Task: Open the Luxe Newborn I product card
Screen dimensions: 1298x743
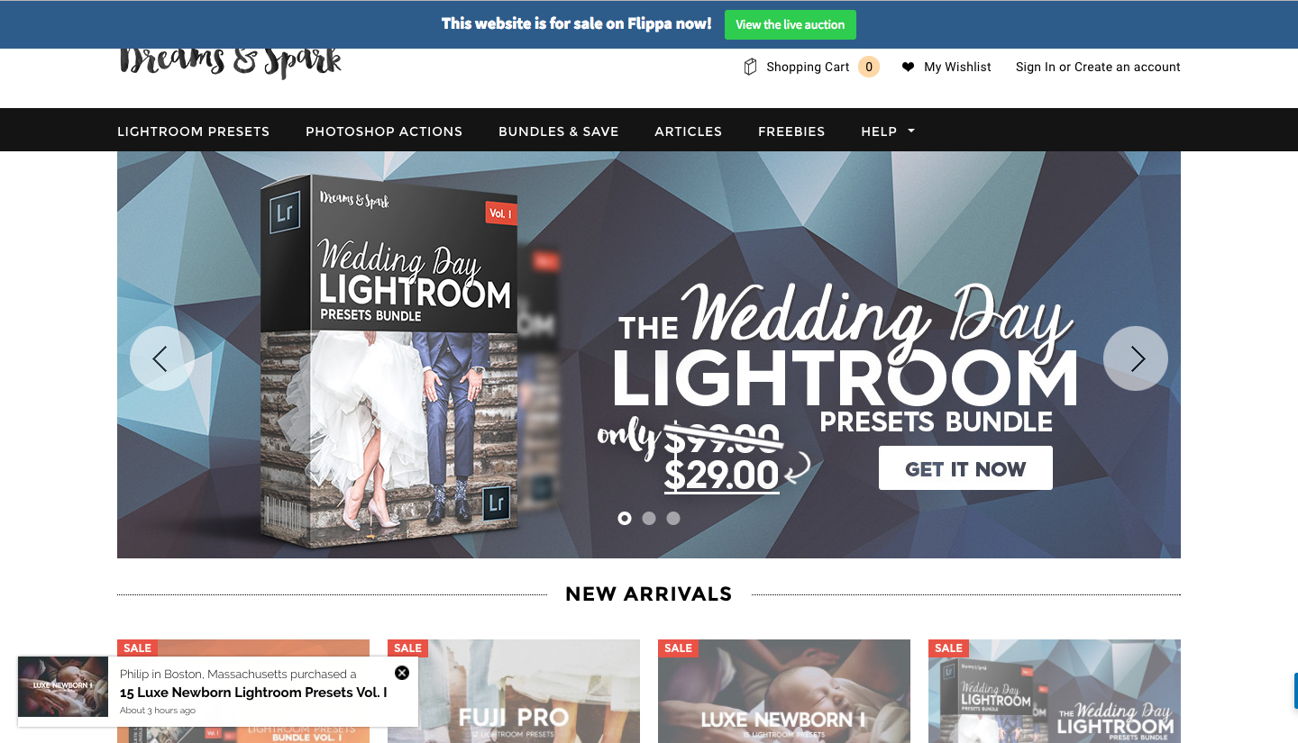Action: tap(784, 691)
